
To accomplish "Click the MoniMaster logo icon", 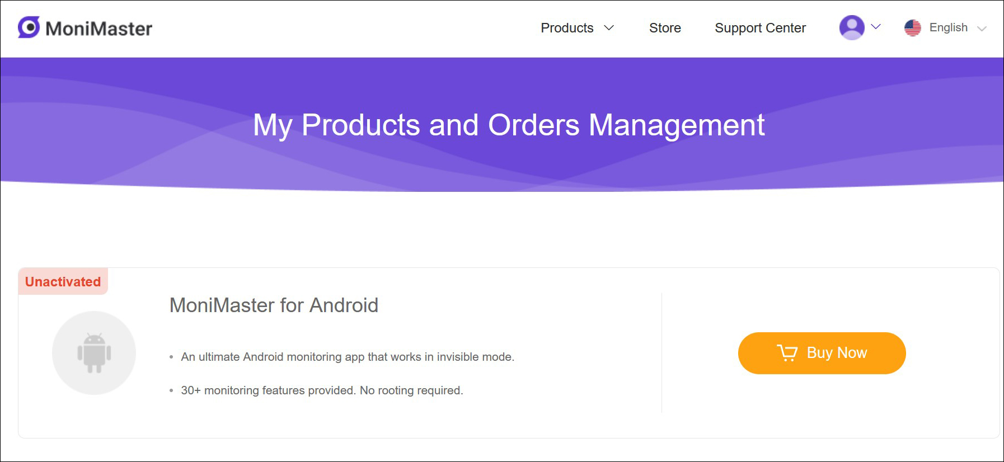I will (29, 27).
